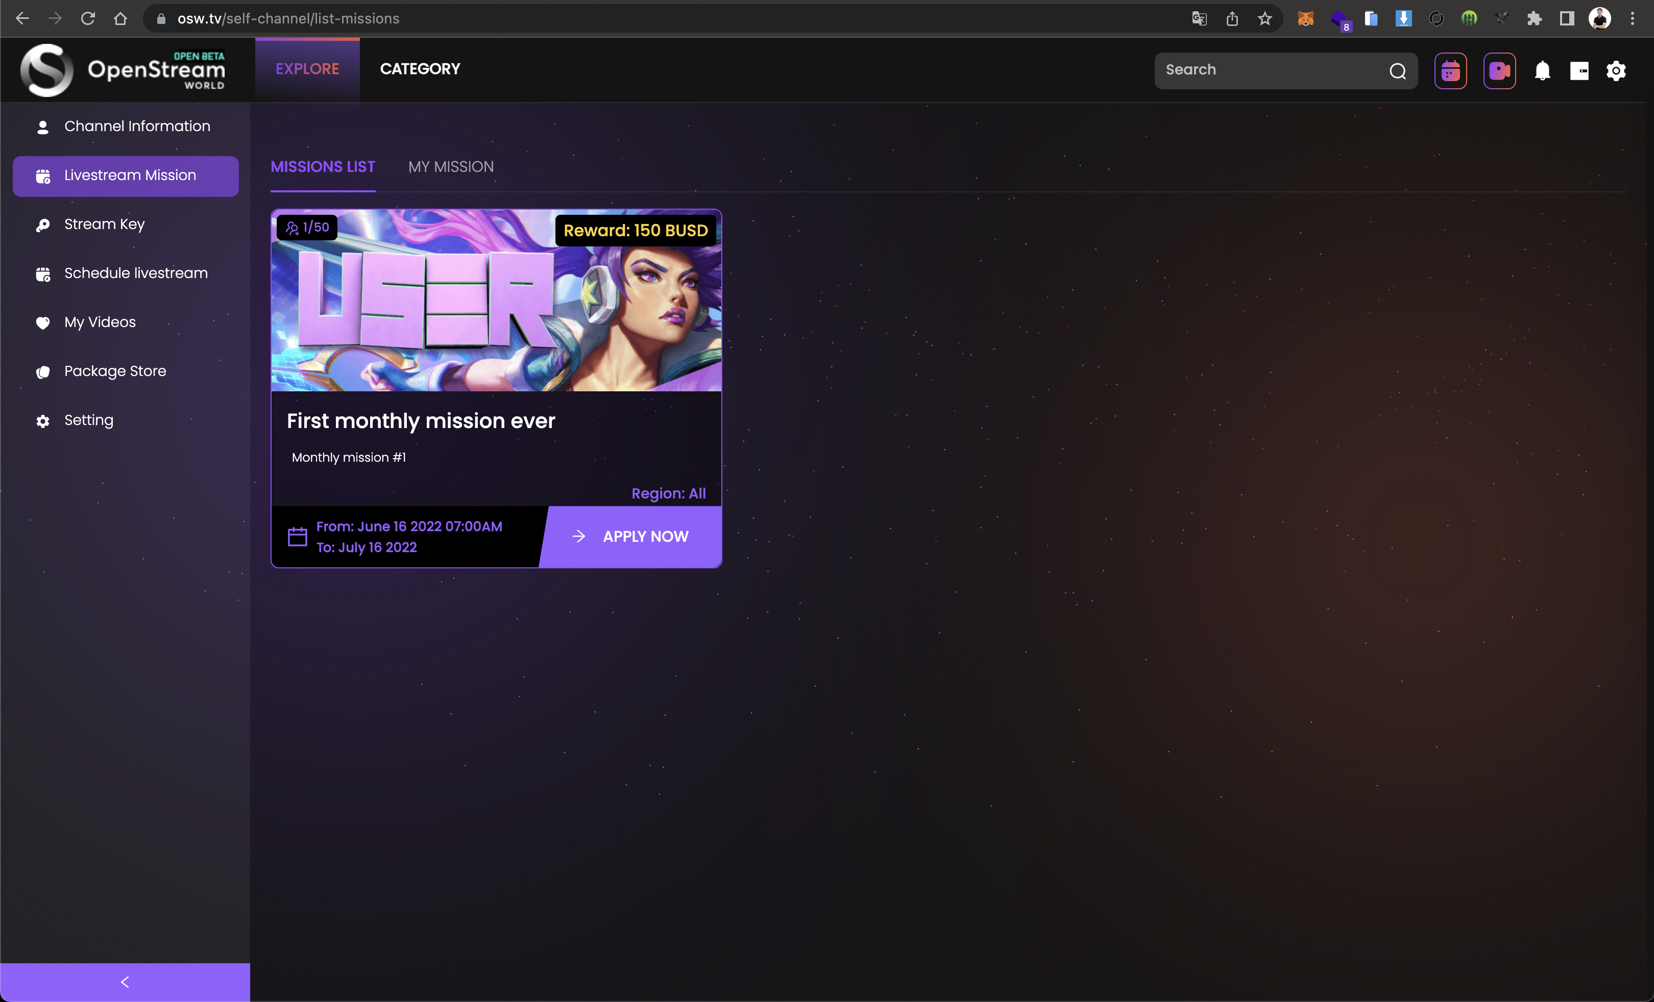Bookmark page with the star icon
This screenshot has height=1002, width=1654.
pos(1264,18)
